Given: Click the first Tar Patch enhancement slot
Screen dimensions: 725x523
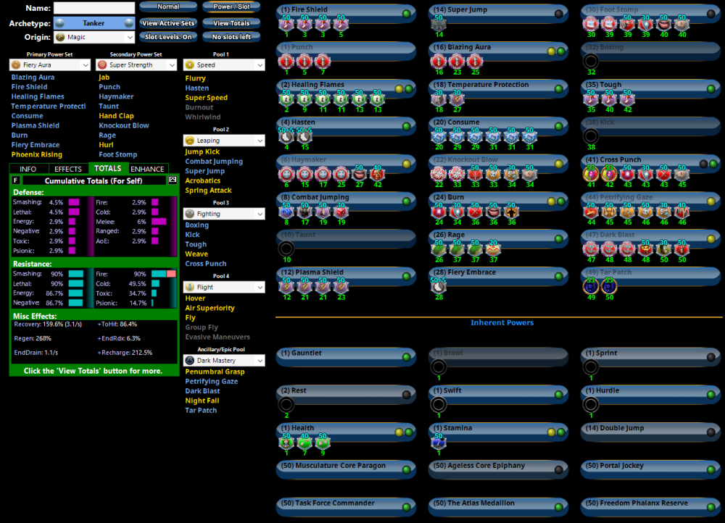Looking at the screenshot, I should (591, 286).
